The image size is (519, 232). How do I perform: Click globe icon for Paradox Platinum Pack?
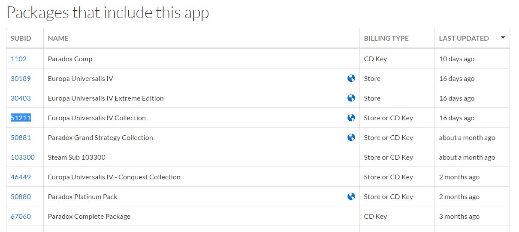[351, 196]
